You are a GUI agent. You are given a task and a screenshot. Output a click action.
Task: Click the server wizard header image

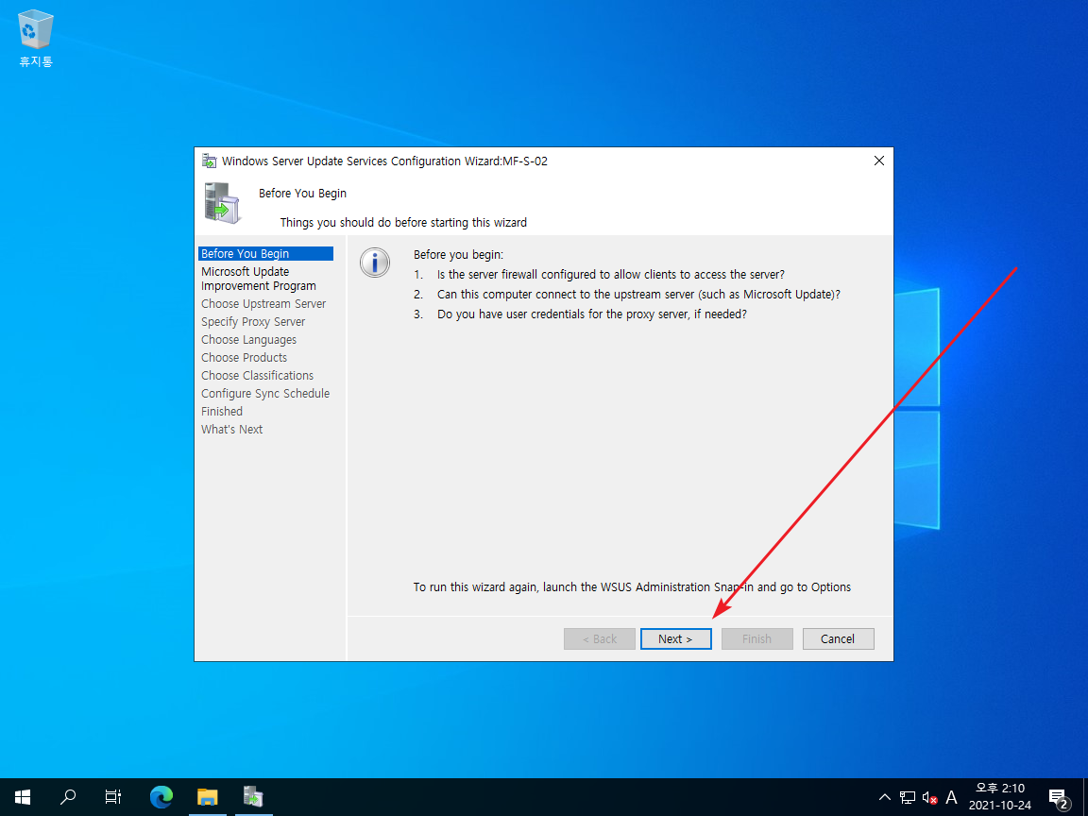(223, 203)
